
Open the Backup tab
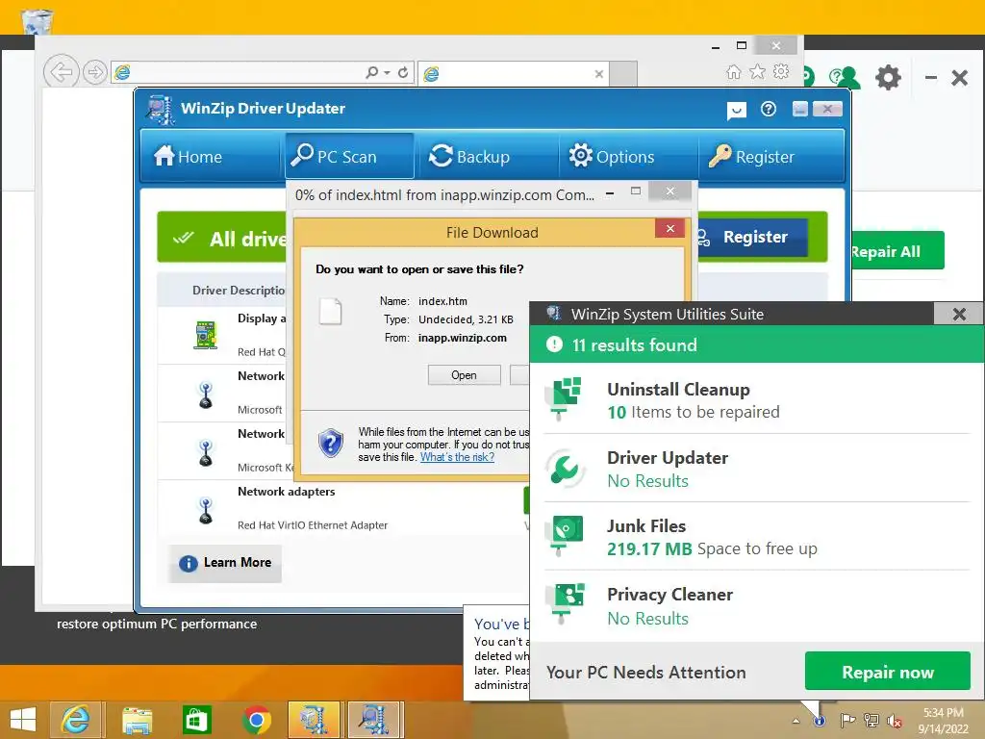(x=469, y=156)
